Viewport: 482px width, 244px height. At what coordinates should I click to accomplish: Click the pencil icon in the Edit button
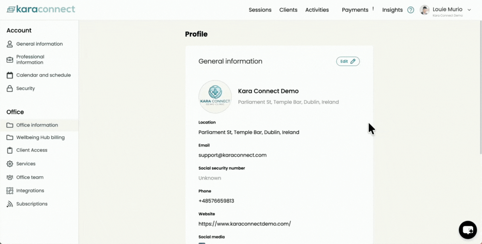click(353, 61)
